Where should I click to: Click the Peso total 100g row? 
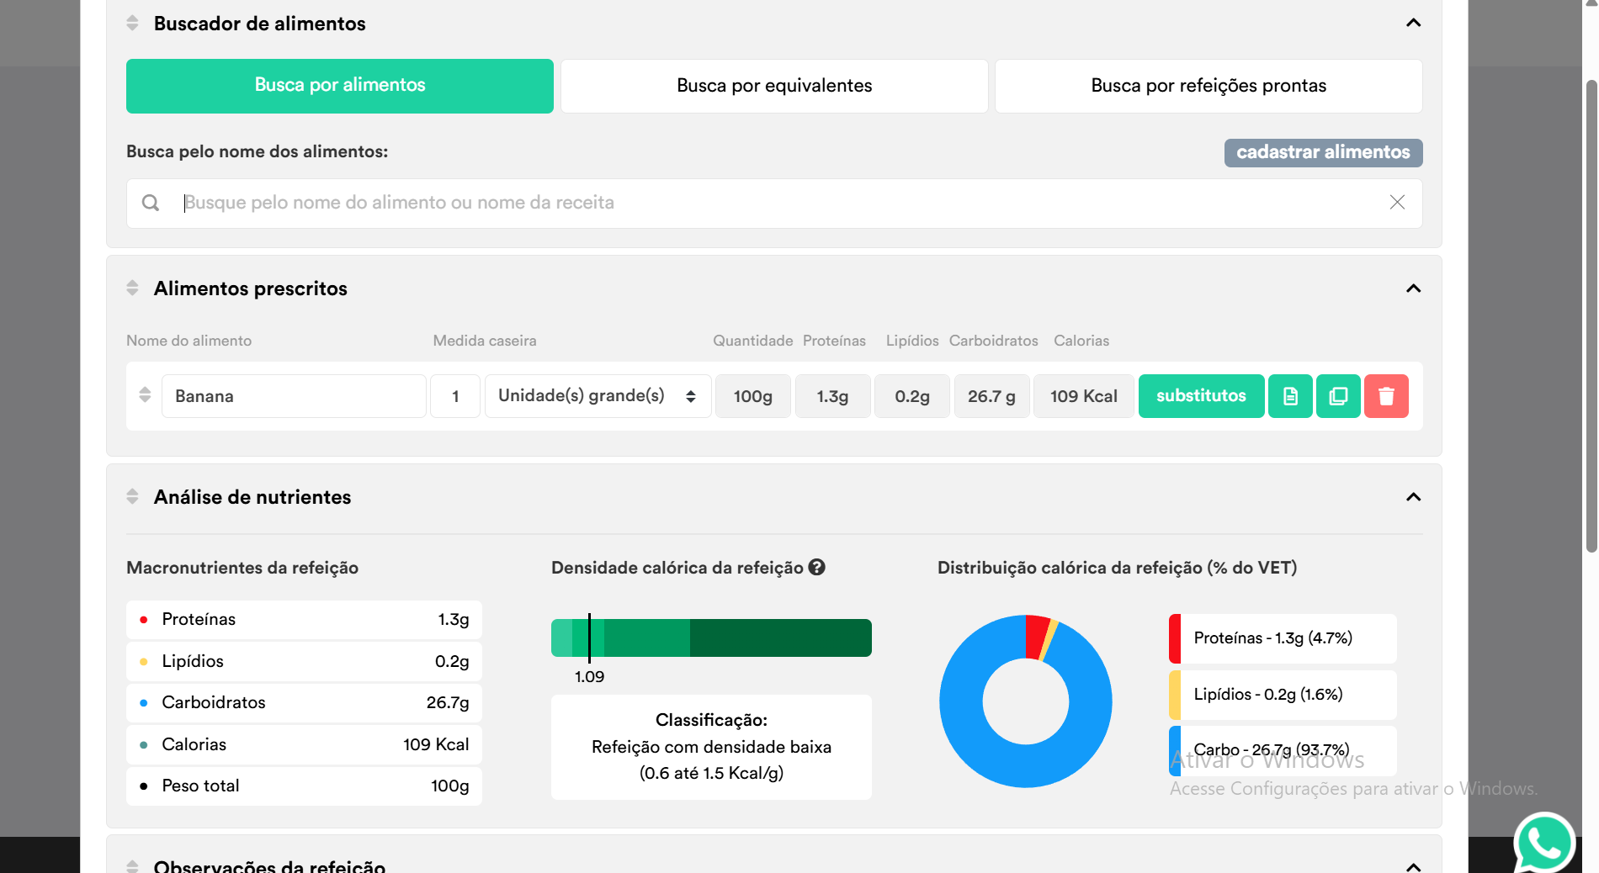(304, 786)
